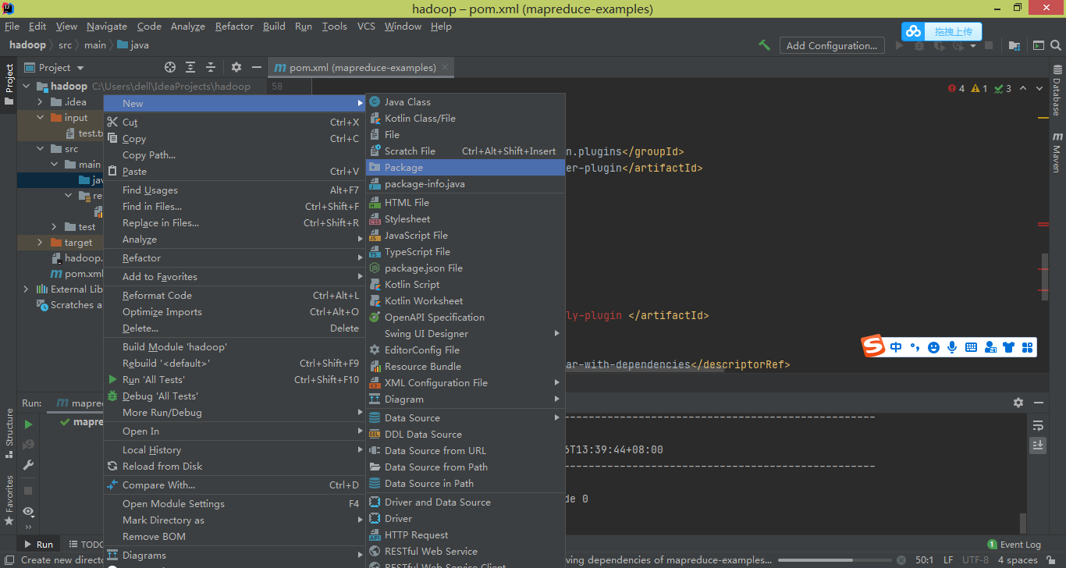
Task: Click Reload from Disk
Action: [x=235, y=466]
